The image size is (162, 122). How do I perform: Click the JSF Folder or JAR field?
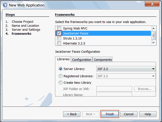tap(114, 89)
